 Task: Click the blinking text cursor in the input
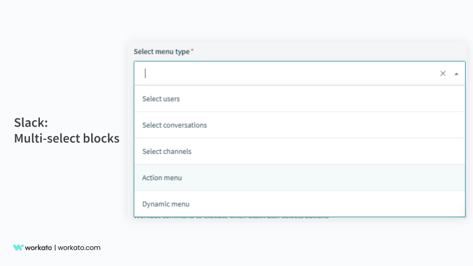(145, 73)
